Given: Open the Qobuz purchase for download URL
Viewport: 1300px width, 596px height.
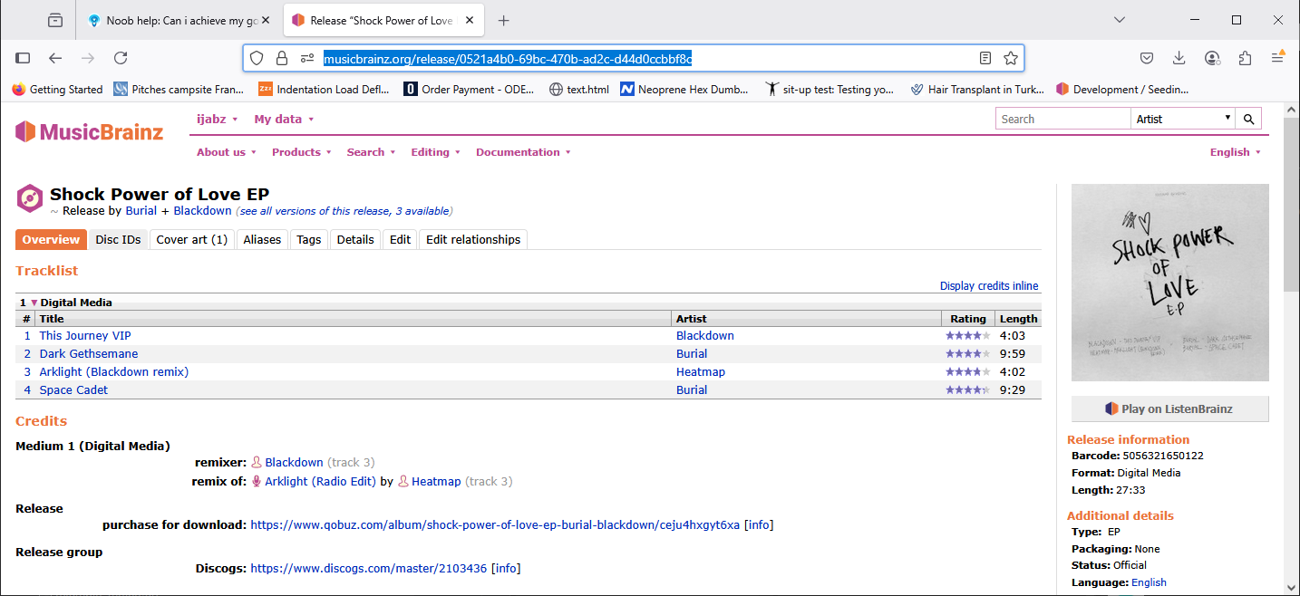Looking at the screenshot, I should (495, 525).
